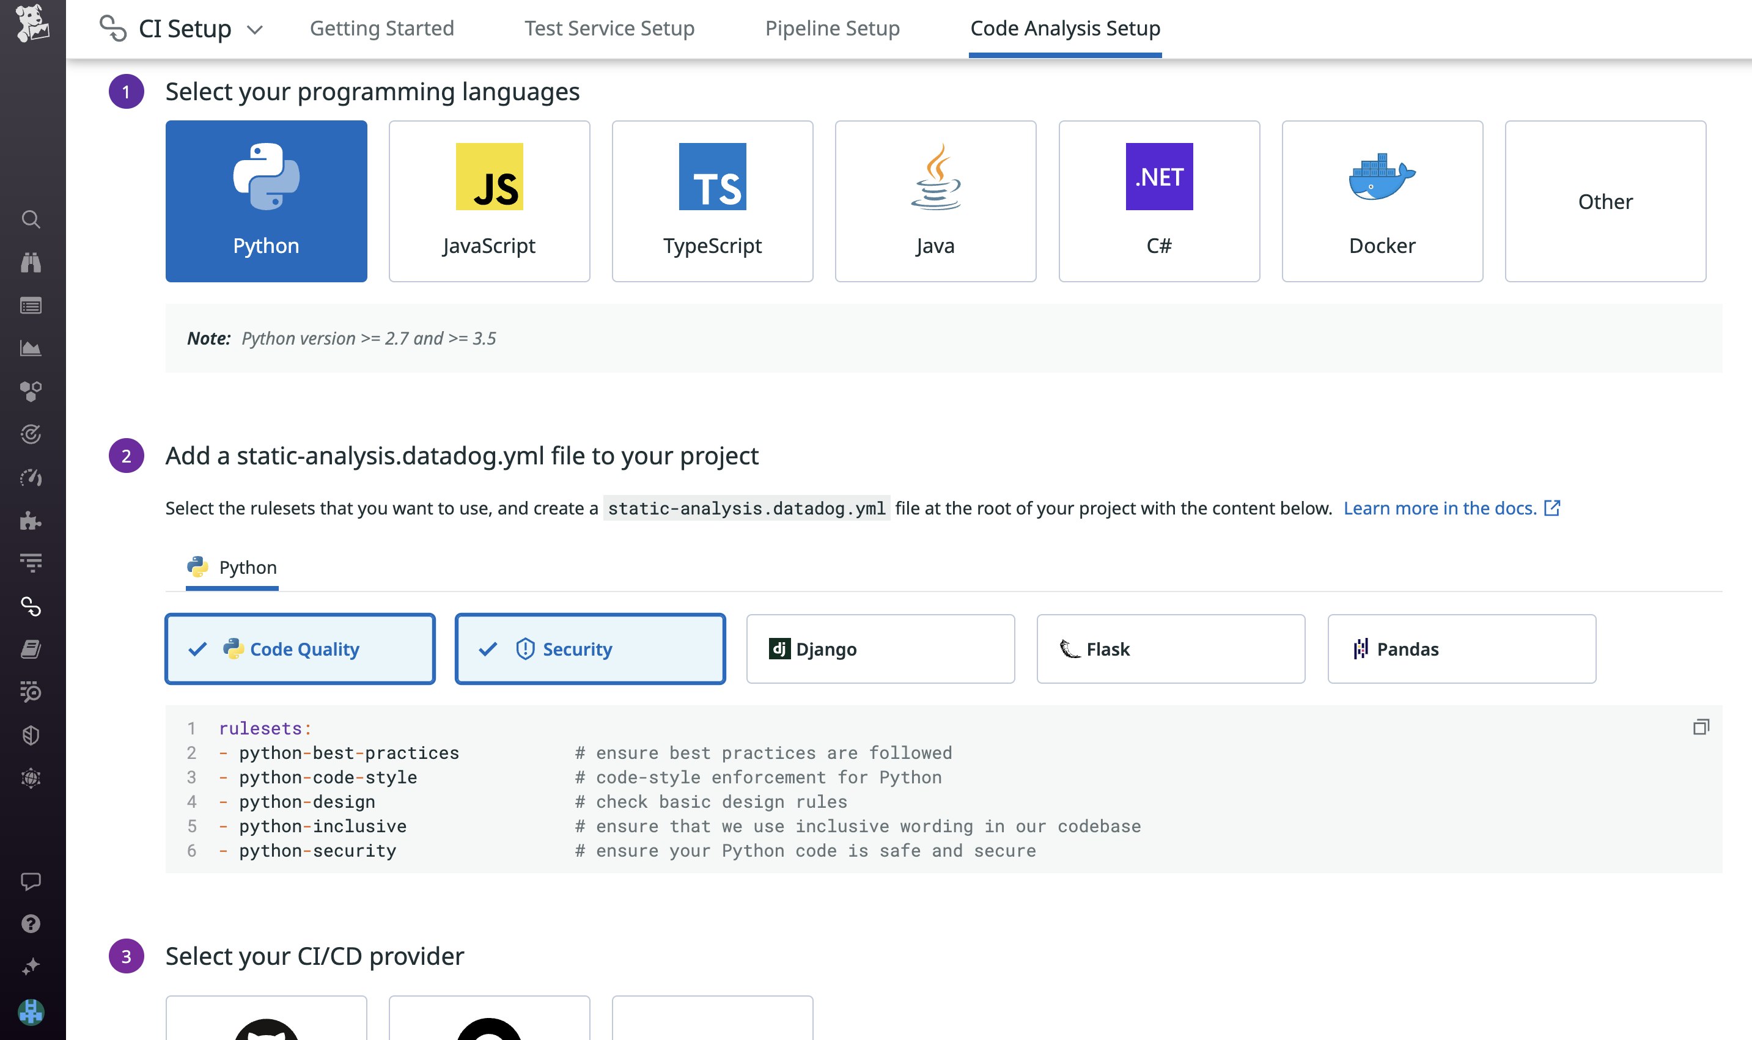
Task: Open search from the sidebar magnifier icon
Action: pos(32,219)
